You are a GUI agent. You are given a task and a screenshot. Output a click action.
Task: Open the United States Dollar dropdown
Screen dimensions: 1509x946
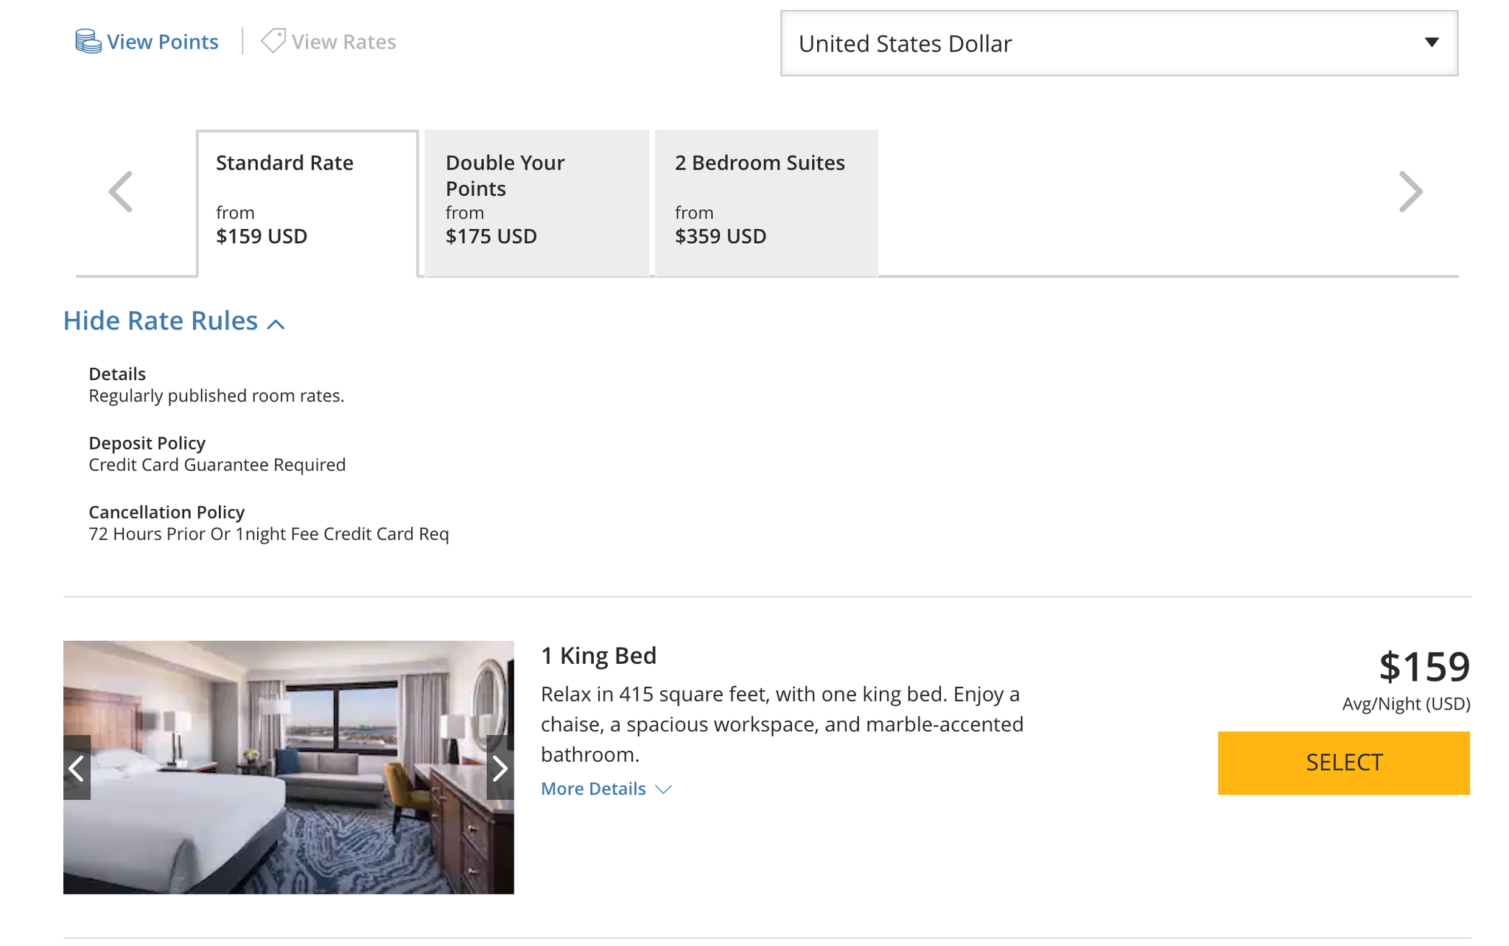1118,43
